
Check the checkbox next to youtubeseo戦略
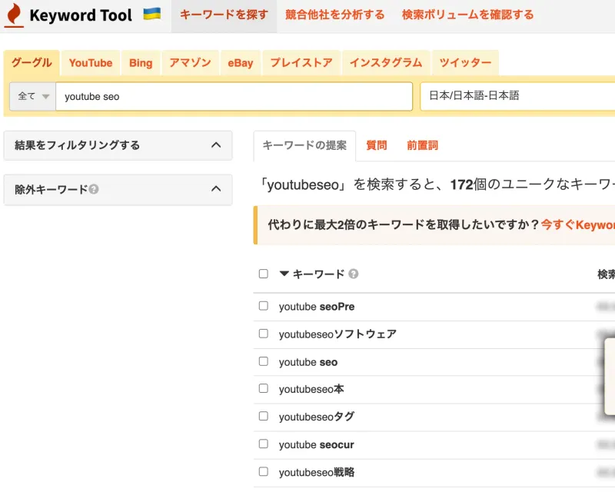coord(262,472)
